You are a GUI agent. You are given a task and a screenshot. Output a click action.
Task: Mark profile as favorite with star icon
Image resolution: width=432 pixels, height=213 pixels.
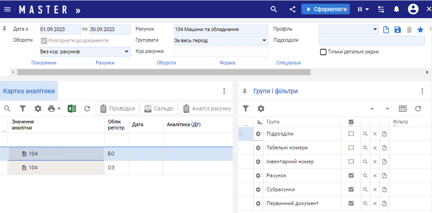[x=420, y=30]
